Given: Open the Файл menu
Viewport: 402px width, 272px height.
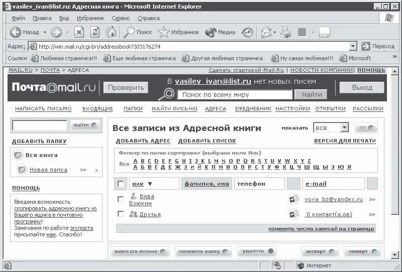Looking at the screenshot, I should [18, 18].
